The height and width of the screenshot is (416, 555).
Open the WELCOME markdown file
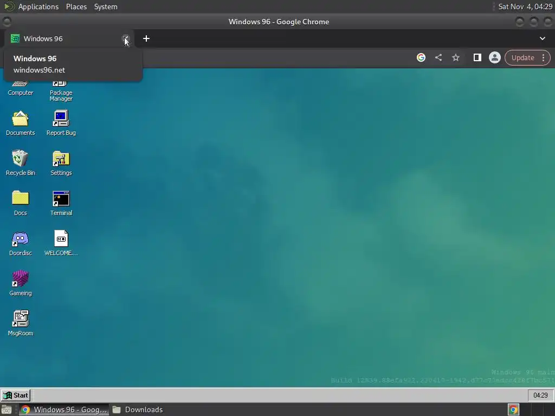tap(61, 243)
